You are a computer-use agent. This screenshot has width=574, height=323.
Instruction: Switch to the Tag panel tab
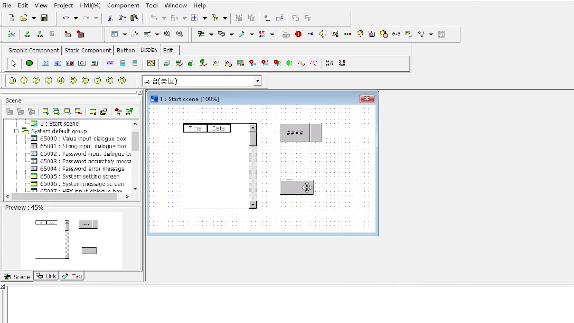pos(72,276)
